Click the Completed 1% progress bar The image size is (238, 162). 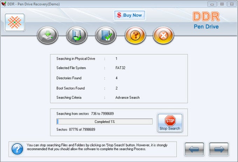tap(104, 122)
